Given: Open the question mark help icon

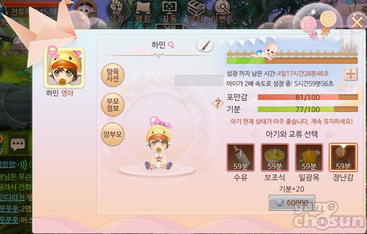Looking at the screenshot, I should 218,103.
